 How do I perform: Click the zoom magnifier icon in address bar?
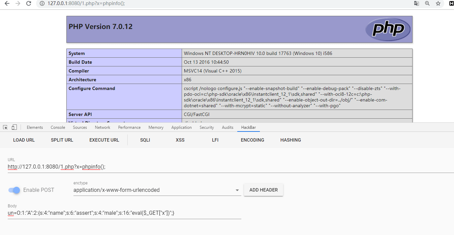coord(427,4)
